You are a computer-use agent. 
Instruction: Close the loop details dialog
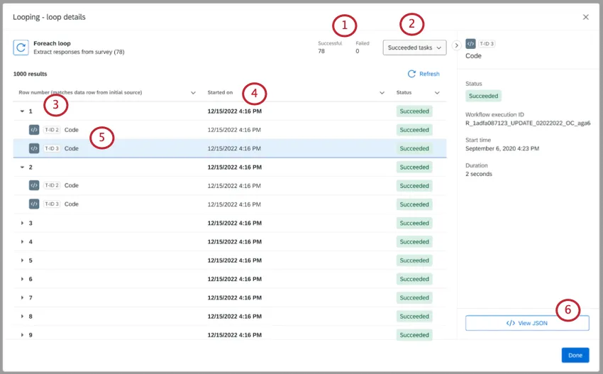tap(585, 17)
